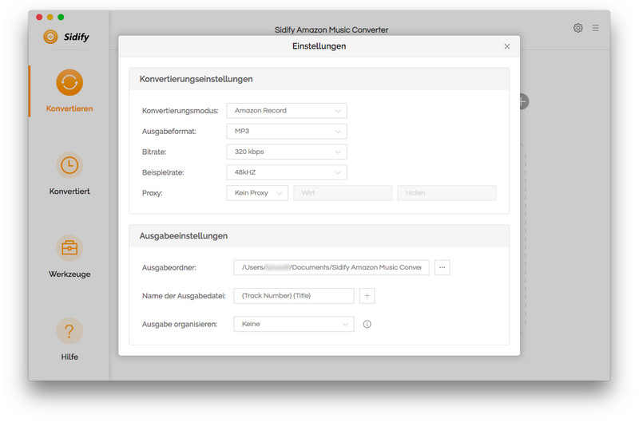Select the Hilfe sidebar label
The width and height of the screenshot is (639, 422).
pyautogui.click(x=69, y=357)
